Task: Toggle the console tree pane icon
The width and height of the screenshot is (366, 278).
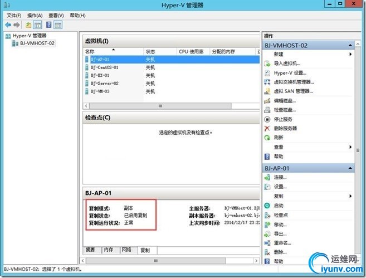Action: pyautogui.click(x=37, y=25)
